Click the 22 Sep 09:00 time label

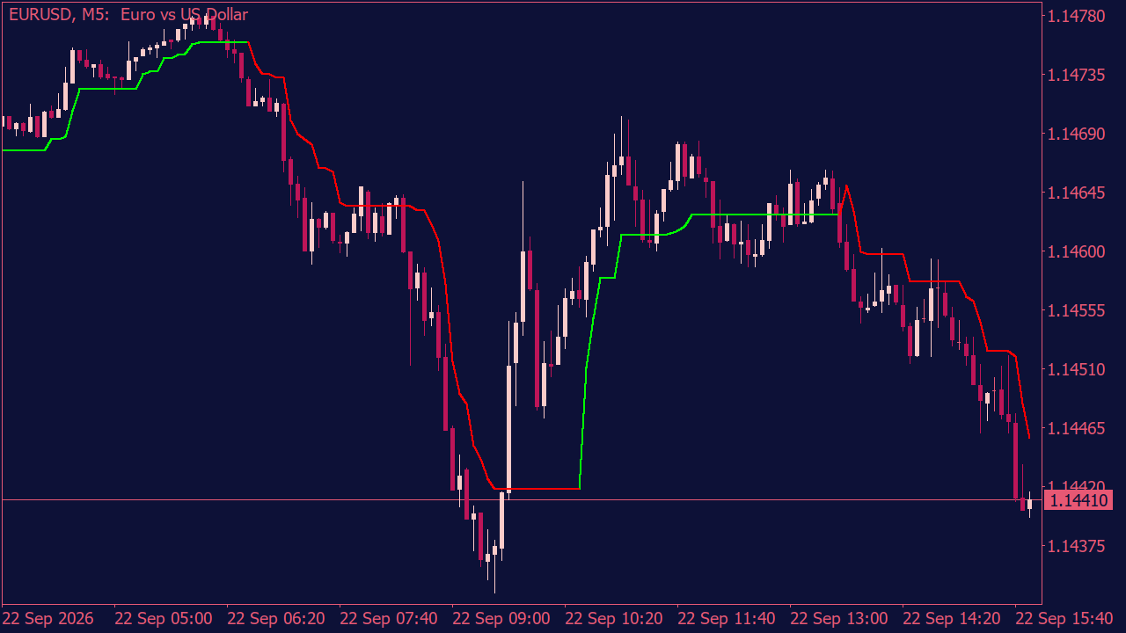501,618
